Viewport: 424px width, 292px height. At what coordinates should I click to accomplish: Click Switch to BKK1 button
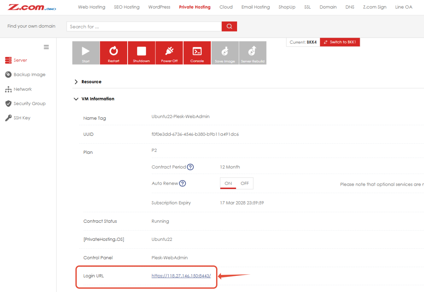tap(340, 42)
